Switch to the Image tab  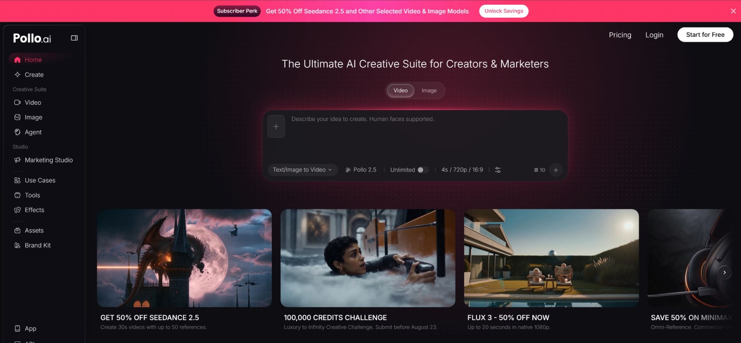pyautogui.click(x=429, y=91)
